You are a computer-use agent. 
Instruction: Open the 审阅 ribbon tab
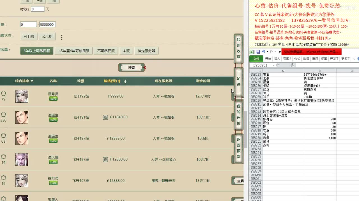coord(315,59)
